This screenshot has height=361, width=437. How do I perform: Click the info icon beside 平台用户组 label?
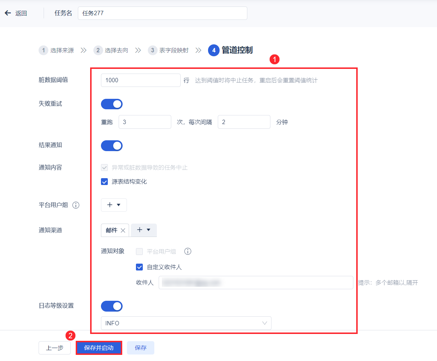pyautogui.click(x=76, y=205)
